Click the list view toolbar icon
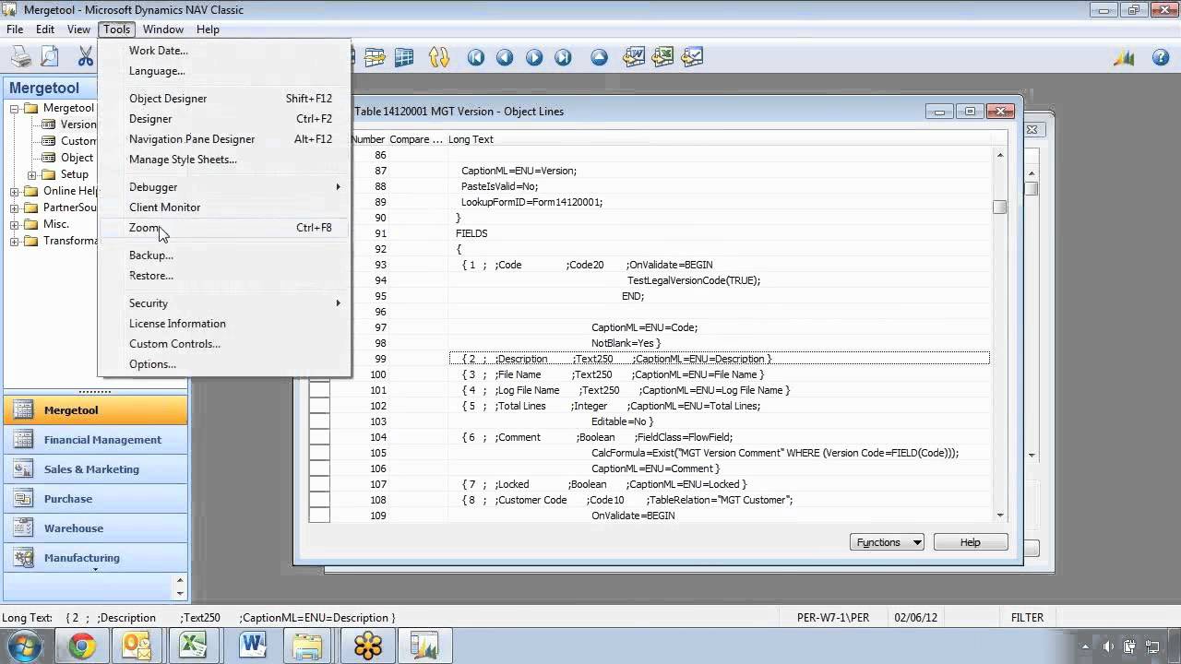The width and height of the screenshot is (1181, 664). pyautogui.click(x=374, y=57)
